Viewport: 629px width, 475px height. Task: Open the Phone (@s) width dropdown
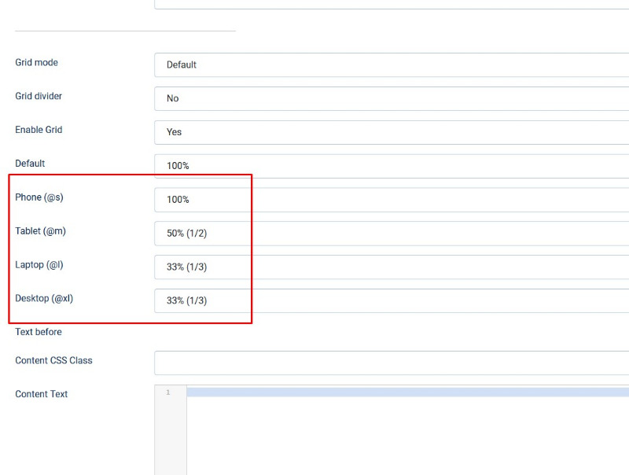(392, 200)
